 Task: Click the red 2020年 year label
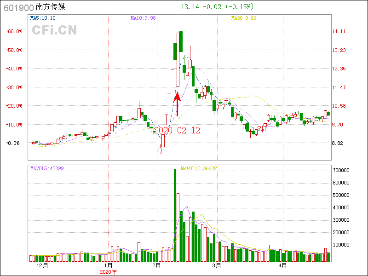pyautogui.click(x=109, y=272)
